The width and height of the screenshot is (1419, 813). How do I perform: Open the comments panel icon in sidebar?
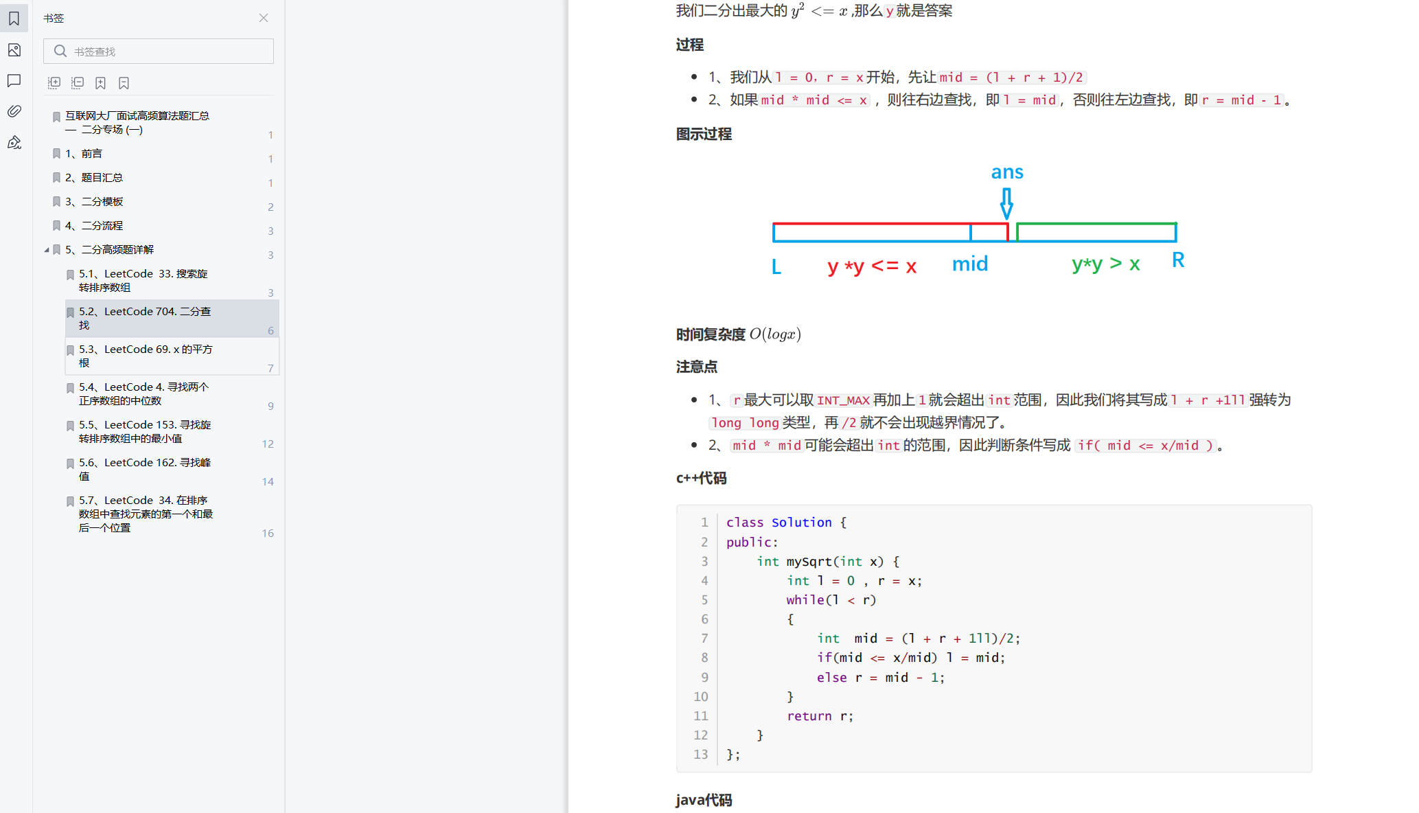point(14,81)
